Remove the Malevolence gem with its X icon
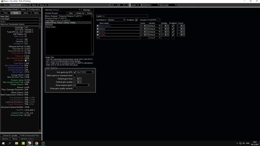This screenshot has width=260, height=146. pos(97,26)
